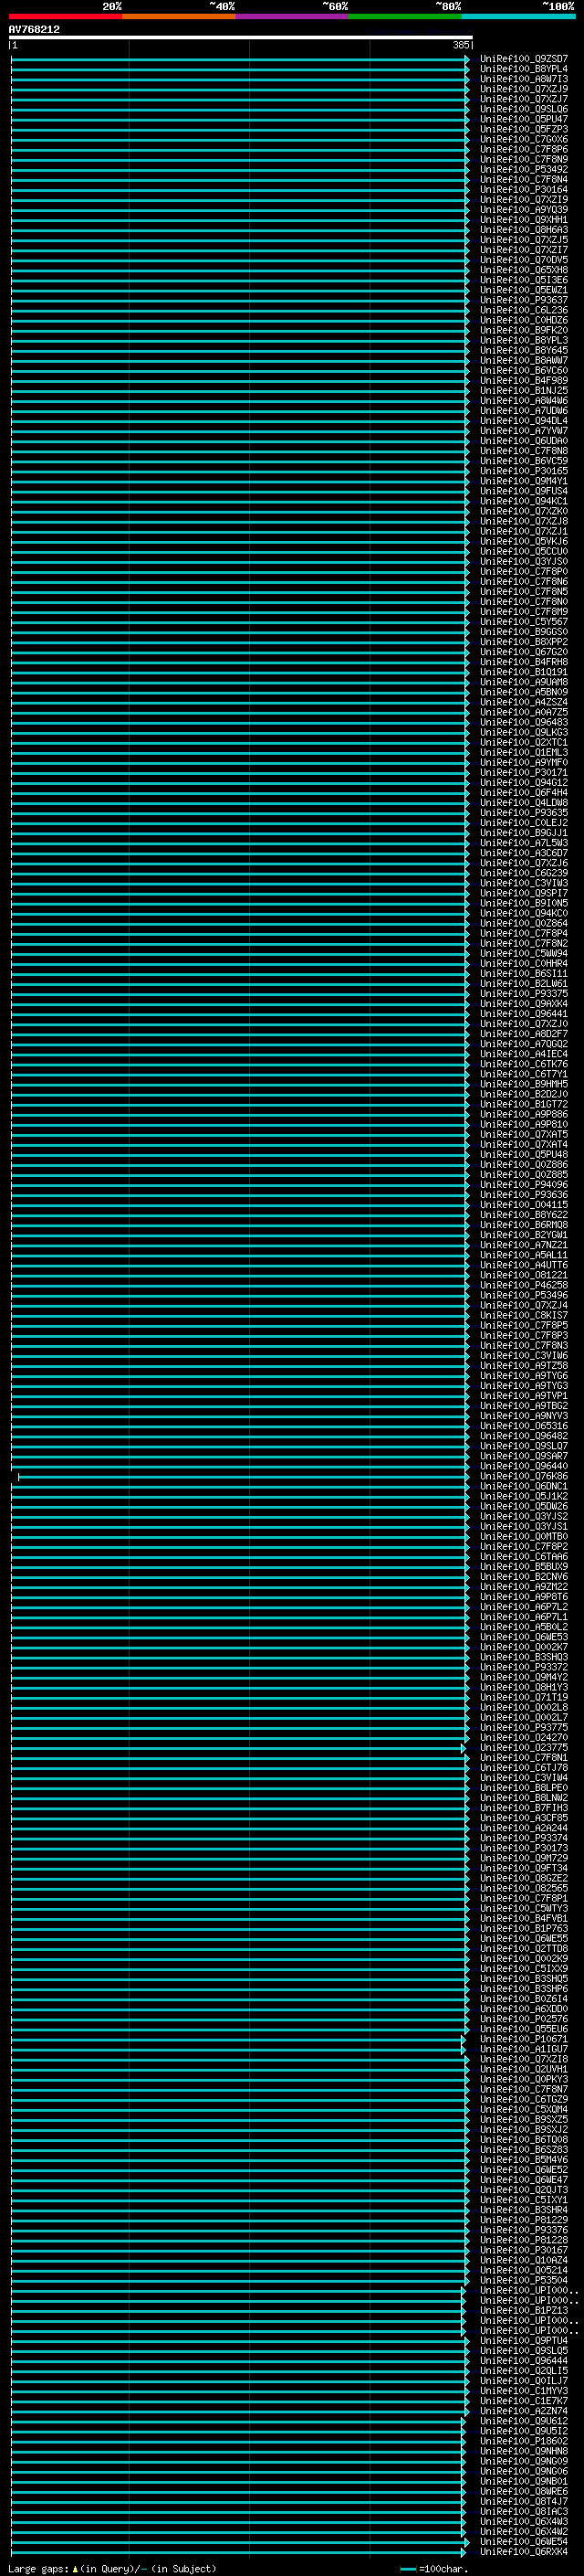Click the red ~20% legend segment

pos(65,16)
